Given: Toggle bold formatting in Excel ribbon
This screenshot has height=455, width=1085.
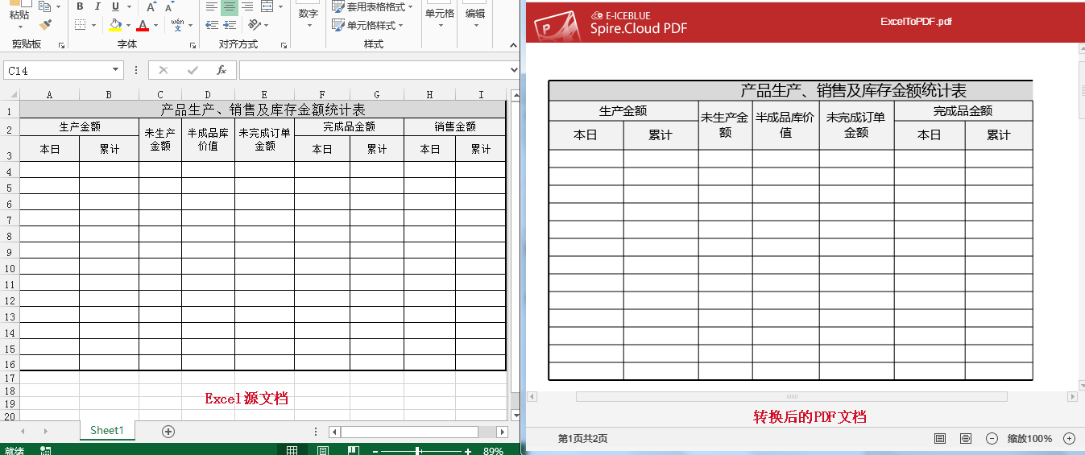Looking at the screenshot, I should [80, 6].
